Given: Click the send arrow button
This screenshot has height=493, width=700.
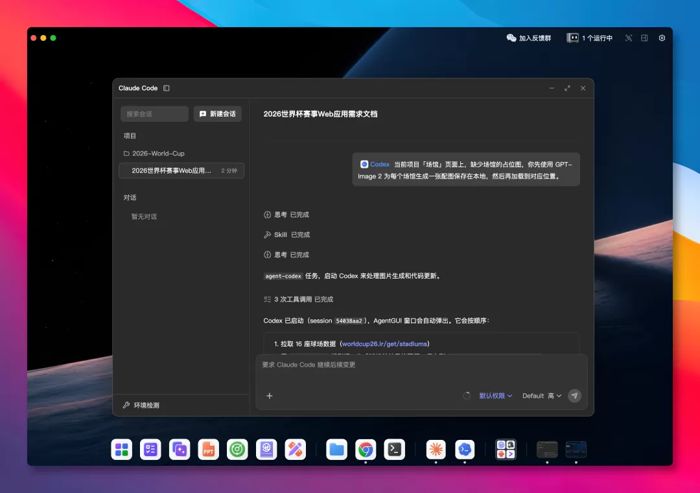Looking at the screenshot, I should 574,396.
